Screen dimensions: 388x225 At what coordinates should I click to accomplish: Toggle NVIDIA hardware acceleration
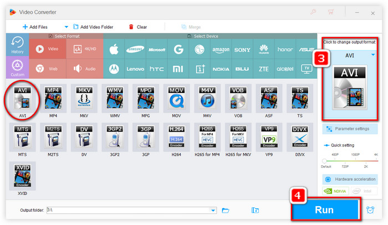(335, 191)
